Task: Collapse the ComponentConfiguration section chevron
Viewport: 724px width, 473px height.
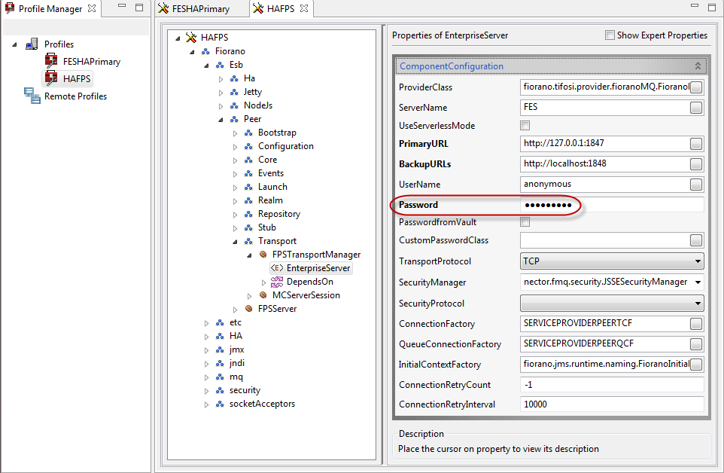Action: 698,66
